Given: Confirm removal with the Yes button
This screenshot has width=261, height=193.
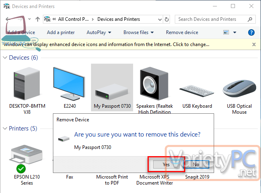Looking at the screenshot, I should click(x=166, y=164).
